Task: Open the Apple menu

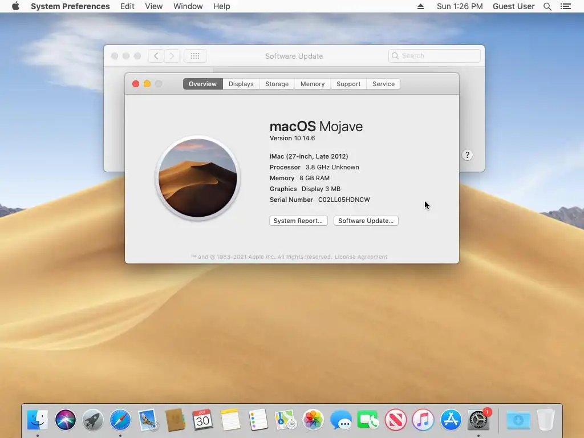Action: click(15, 6)
